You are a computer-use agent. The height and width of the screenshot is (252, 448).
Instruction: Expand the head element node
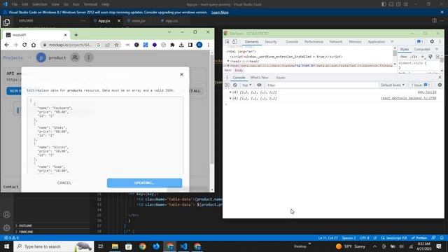pos(228,61)
